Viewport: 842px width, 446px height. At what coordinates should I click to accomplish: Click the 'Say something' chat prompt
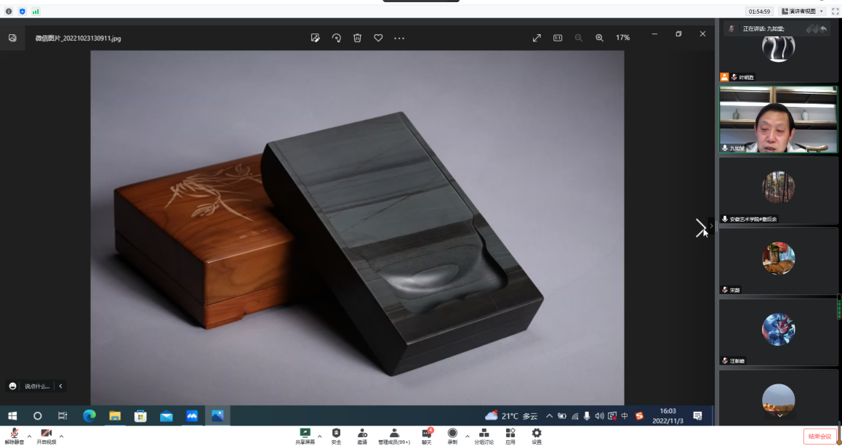click(x=36, y=386)
